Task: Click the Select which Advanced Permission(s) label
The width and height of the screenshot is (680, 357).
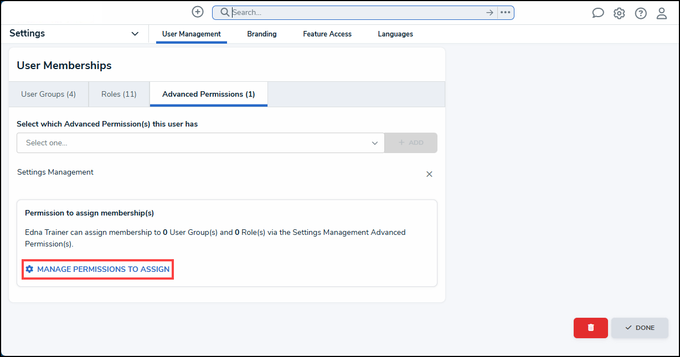Action: coord(107,124)
